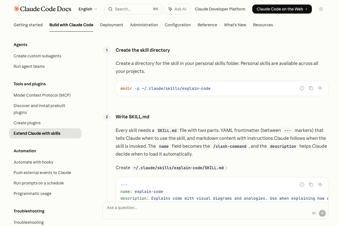This screenshot has height=226, width=339.
Task: Click the Tools and plugins section heading
Action: pos(30,84)
